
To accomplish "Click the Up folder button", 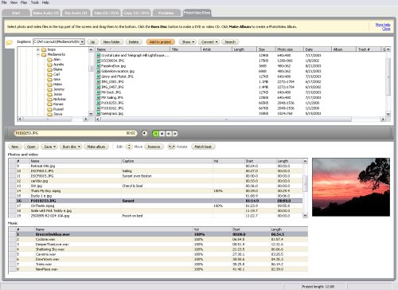I will (92, 41).
